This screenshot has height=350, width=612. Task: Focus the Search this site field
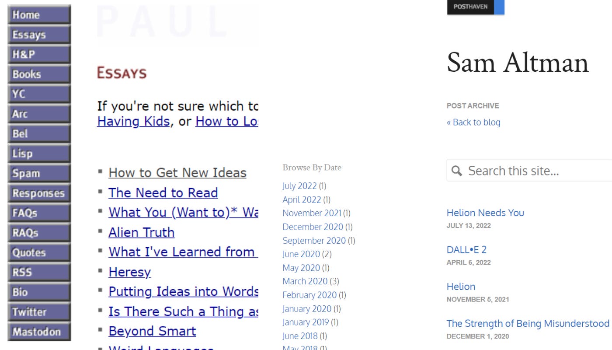[x=529, y=170]
